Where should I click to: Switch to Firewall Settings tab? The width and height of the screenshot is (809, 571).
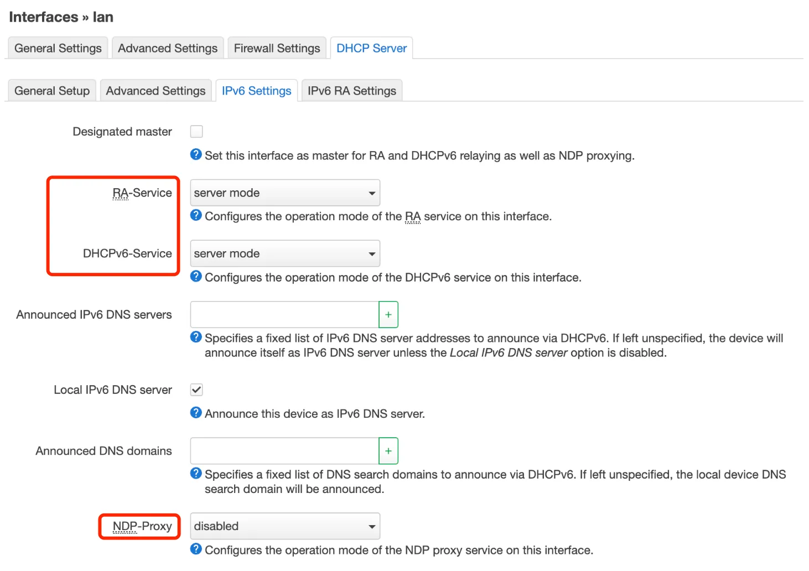[x=277, y=49]
